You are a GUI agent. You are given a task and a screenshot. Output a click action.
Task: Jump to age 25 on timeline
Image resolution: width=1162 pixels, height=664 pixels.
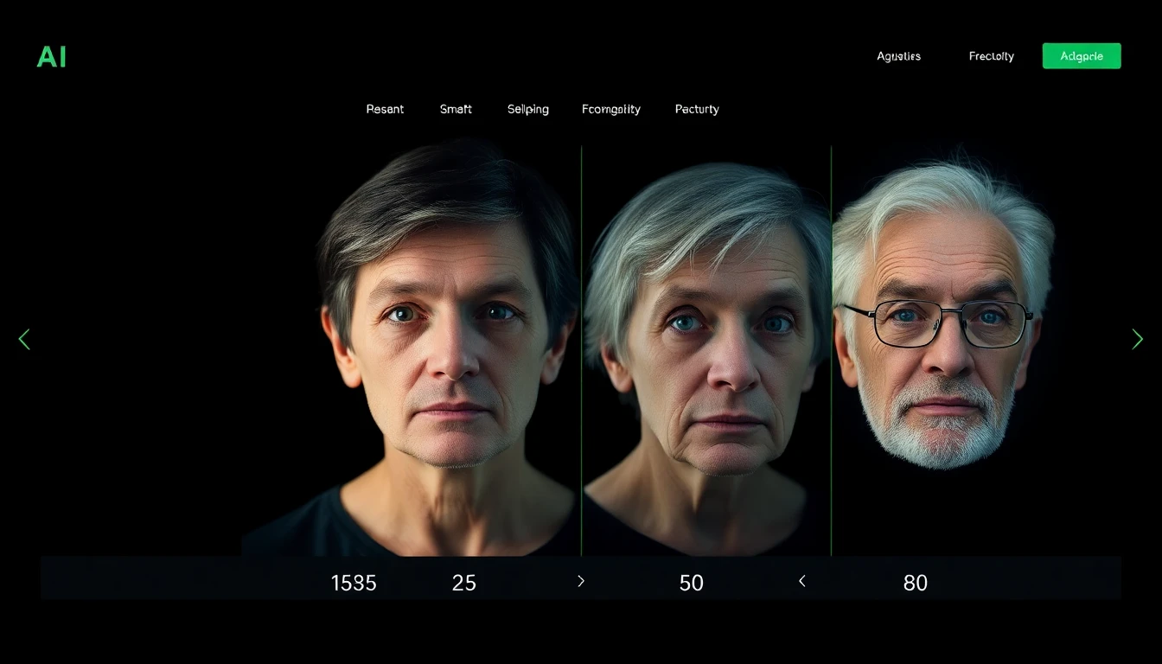(x=463, y=583)
